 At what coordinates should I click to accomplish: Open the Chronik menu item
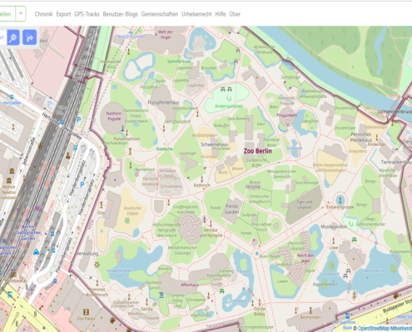click(43, 14)
